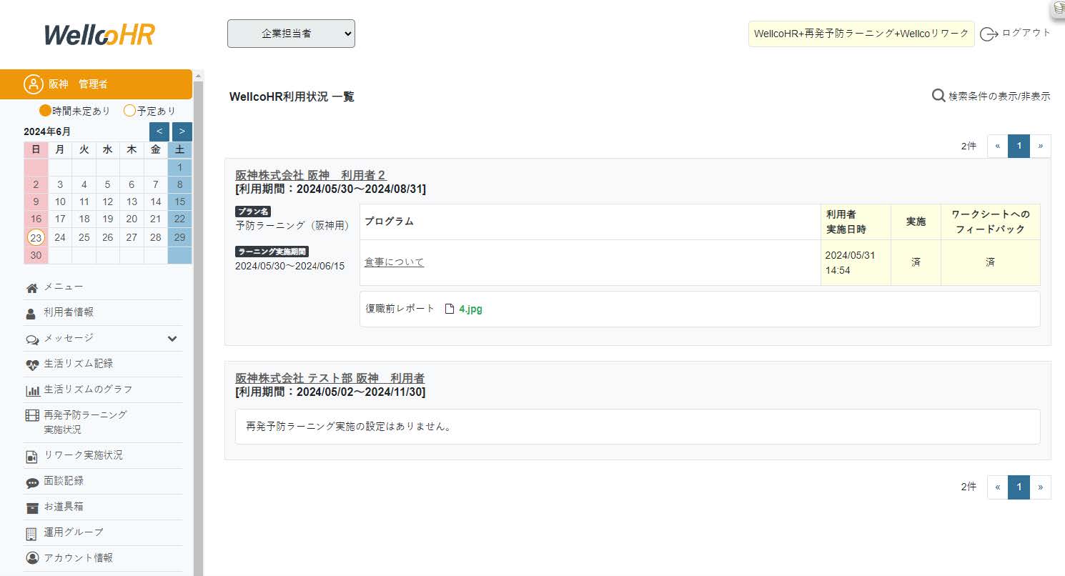Click next » in bottom pagination
Image resolution: width=1065 pixels, height=576 pixels.
(1040, 487)
